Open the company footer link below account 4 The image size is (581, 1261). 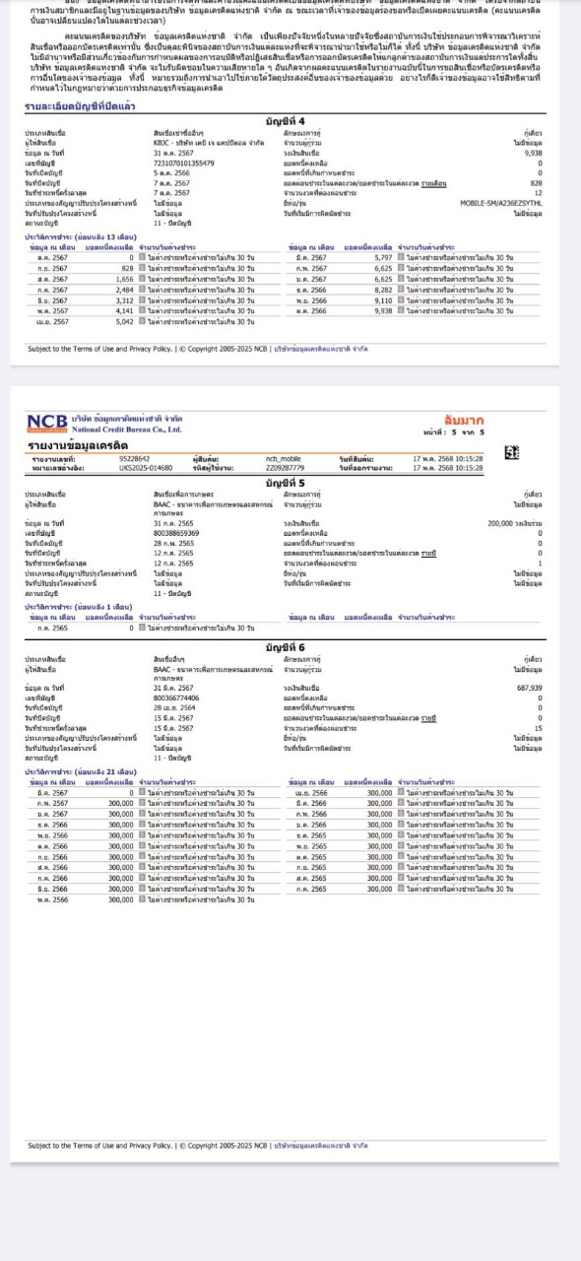pyautogui.click(x=321, y=348)
